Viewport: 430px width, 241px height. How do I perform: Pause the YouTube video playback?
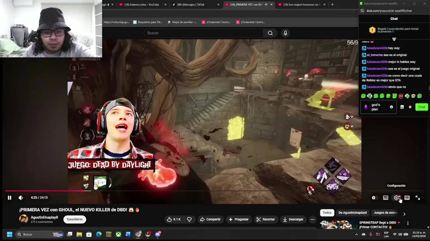[9, 198]
